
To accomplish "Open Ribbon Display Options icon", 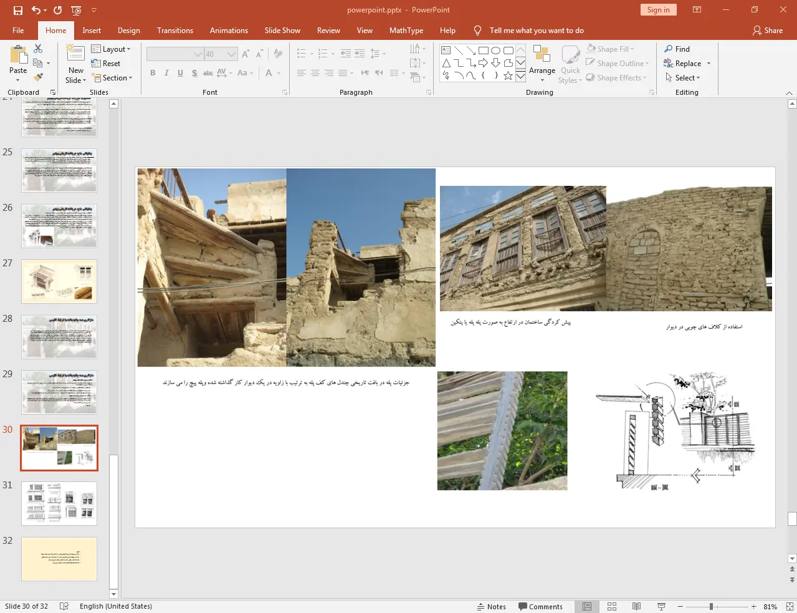I will click(x=697, y=10).
